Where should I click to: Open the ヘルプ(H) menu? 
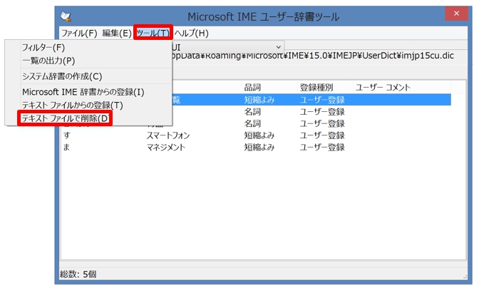192,33
